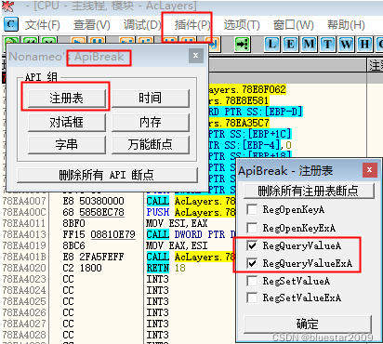The height and width of the screenshot is (344, 383).
Task: Show Threads window with T button
Action: [x=327, y=45]
